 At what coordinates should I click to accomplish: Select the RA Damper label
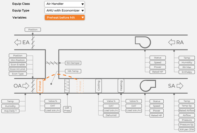pos(73,63)
